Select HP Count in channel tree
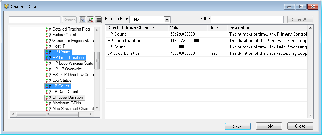The height and width of the screenshot is (135, 322). coord(61,52)
